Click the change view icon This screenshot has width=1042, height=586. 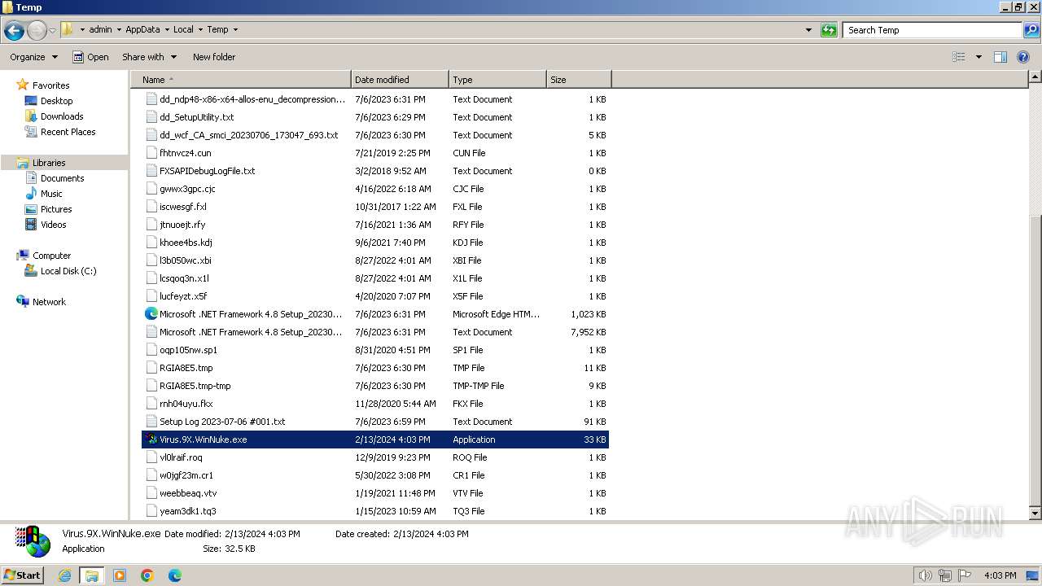coord(959,57)
